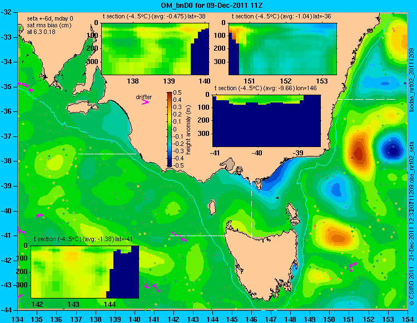This screenshot has height=323, width=417.
Task: Click the '© CSIRO 2011' copyright text
Action: tap(411, 287)
